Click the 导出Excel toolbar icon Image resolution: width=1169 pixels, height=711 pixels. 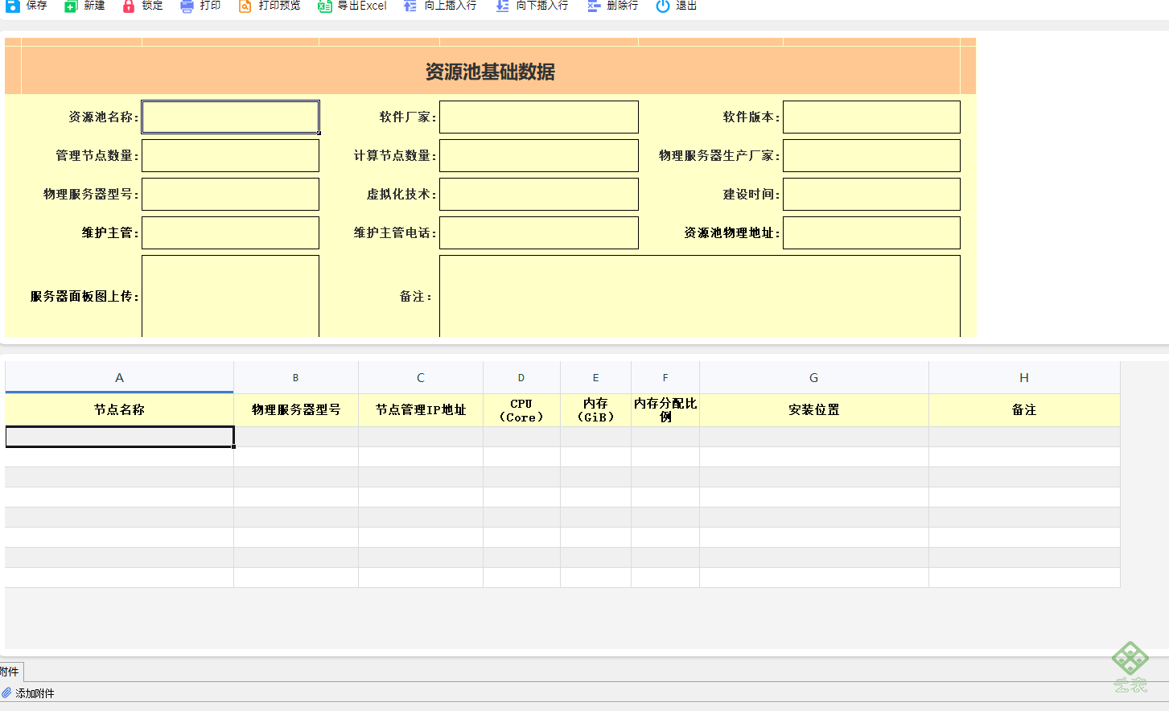click(324, 6)
